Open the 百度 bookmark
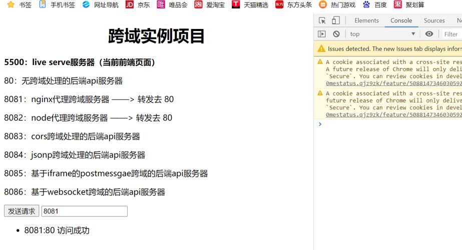 click(374, 4)
